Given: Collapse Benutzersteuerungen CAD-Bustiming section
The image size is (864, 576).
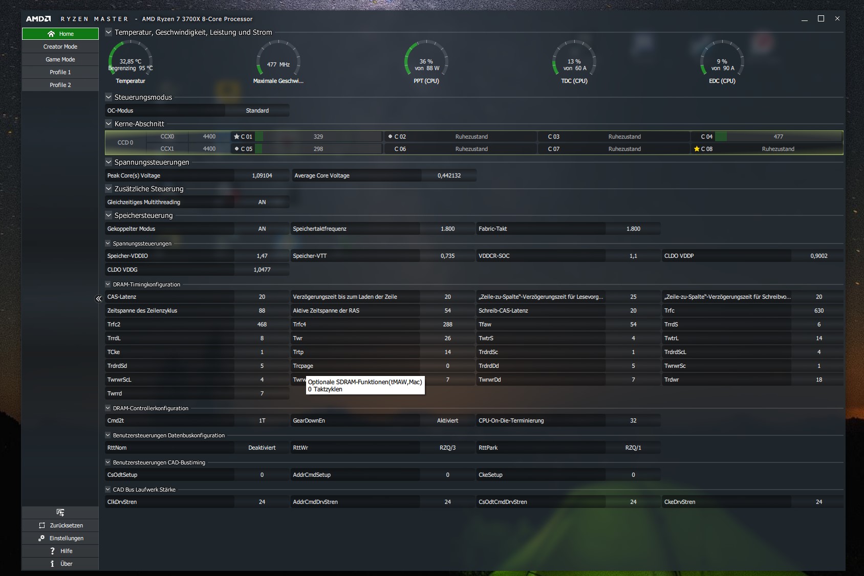Looking at the screenshot, I should [108, 462].
